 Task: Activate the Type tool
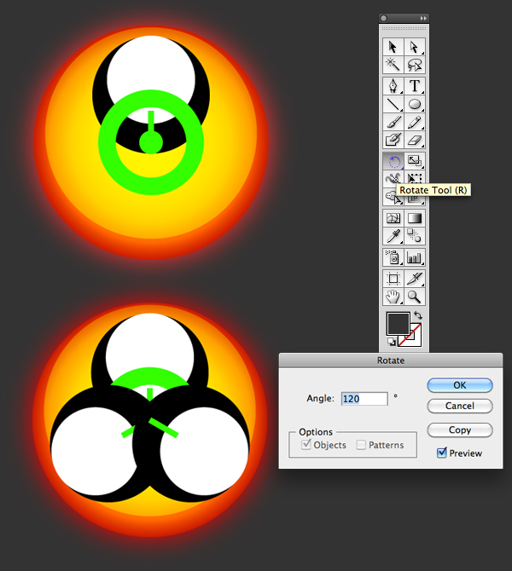pyautogui.click(x=415, y=86)
